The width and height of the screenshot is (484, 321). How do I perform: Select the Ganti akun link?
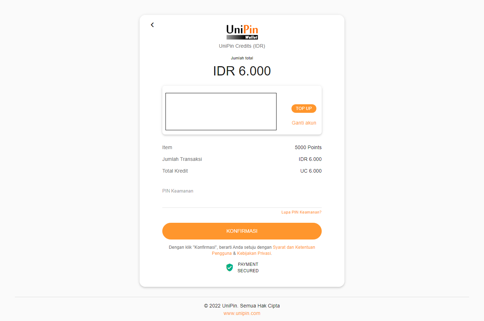point(304,123)
